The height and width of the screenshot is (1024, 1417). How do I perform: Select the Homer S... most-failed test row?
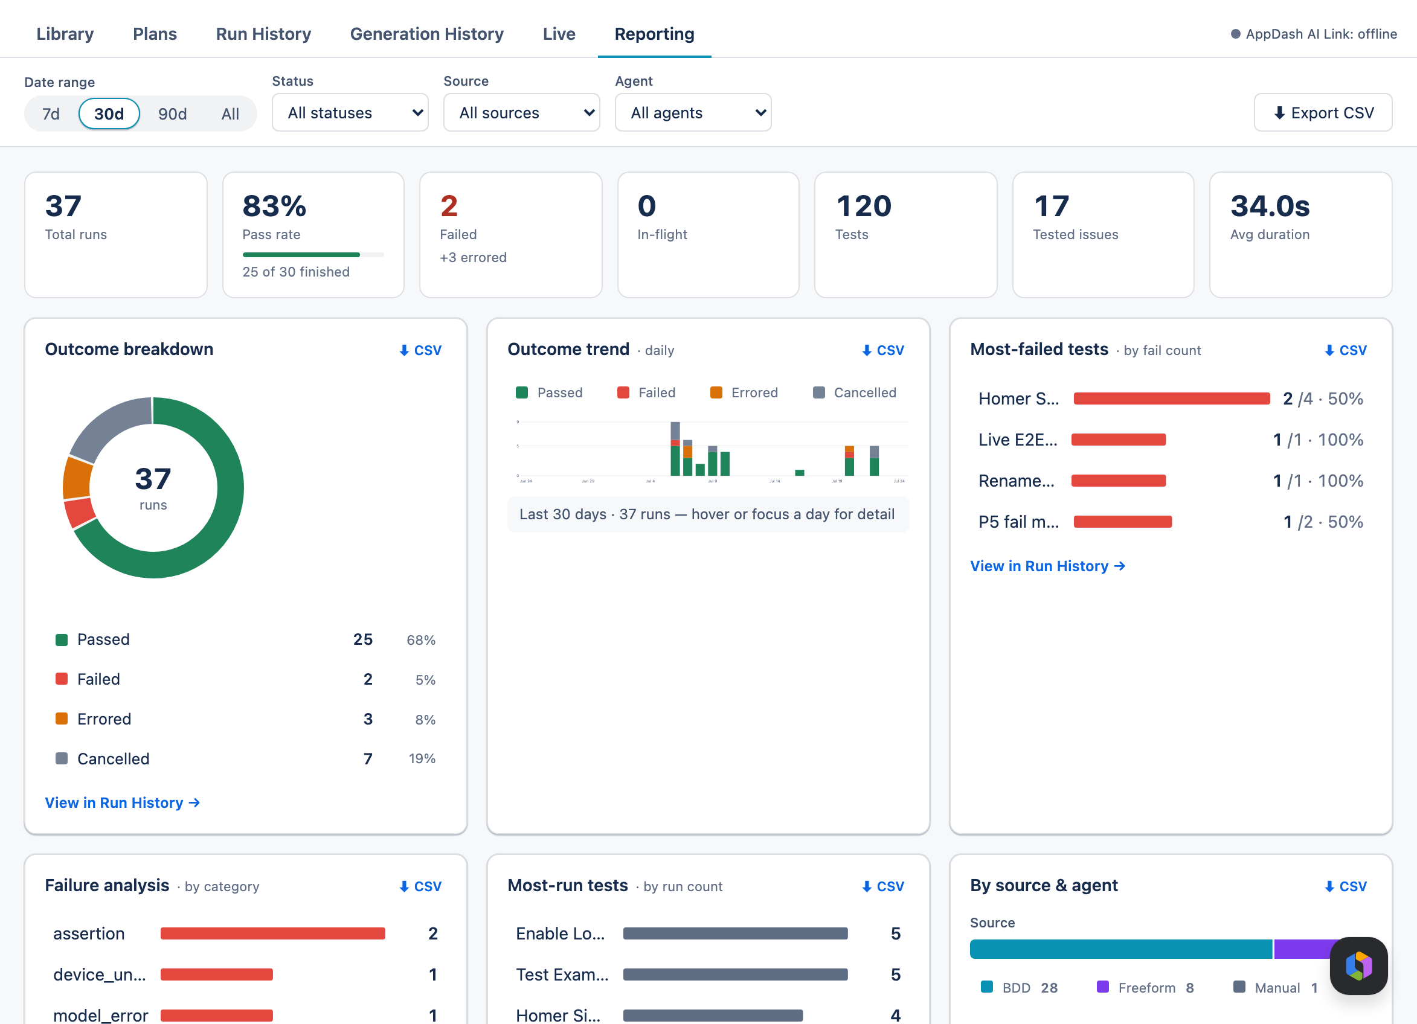1170,398
